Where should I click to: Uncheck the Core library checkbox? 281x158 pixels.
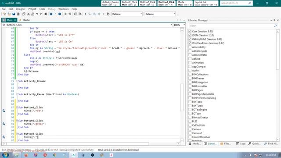pyautogui.click(x=190, y=31)
